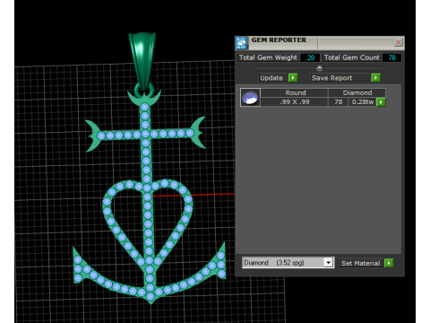Close the Gem Reporter panel
The image size is (430, 323).
(x=398, y=42)
